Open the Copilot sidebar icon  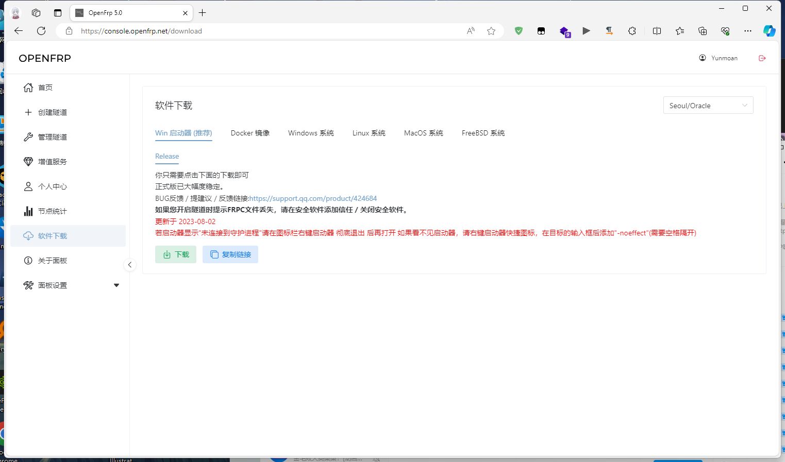[770, 31]
